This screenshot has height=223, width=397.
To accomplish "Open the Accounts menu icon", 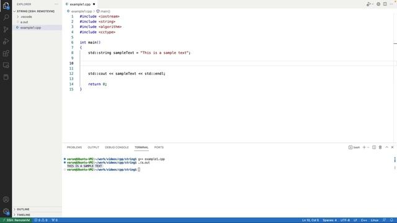I will coord(6,199).
